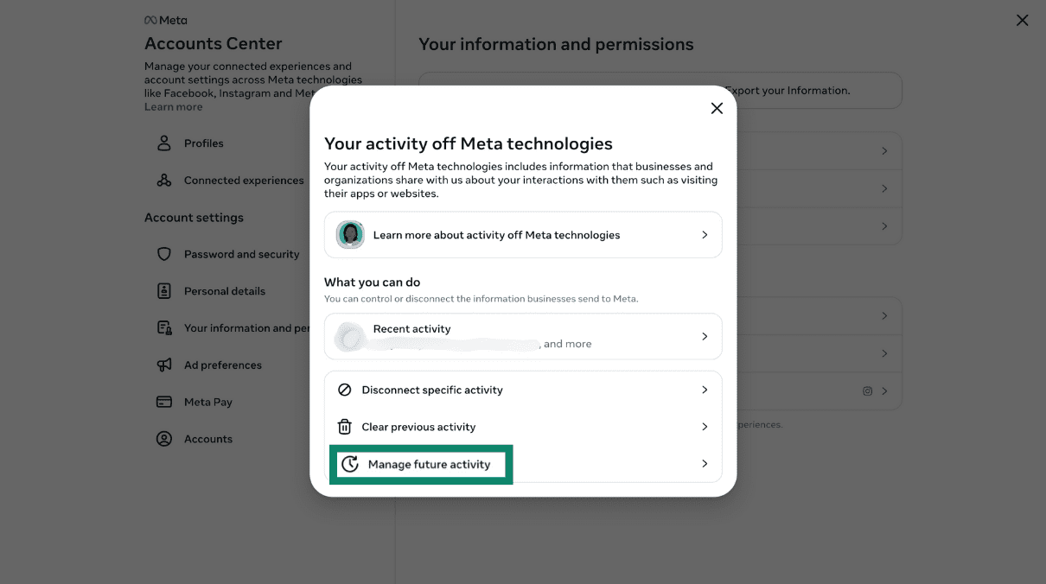The width and height of the screenshot is (1046, 584).
Task: Select the Personal details card icon
Action: click(164, 291)
